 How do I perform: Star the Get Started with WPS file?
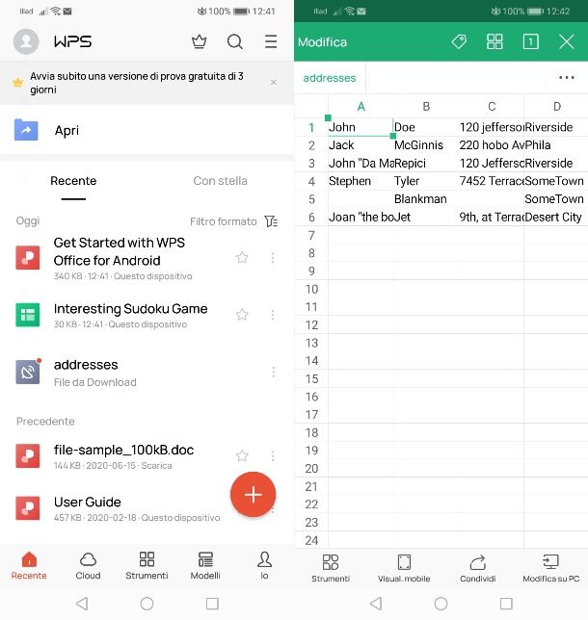coord(242,258)
